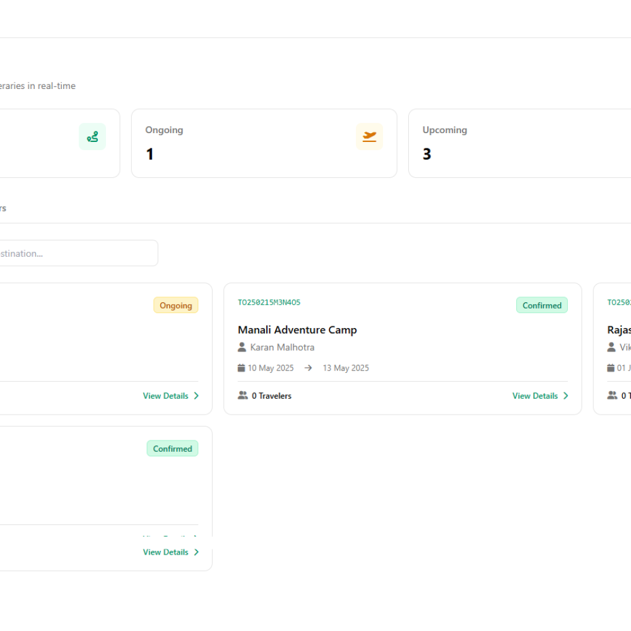Click the calendar icon in the Rajas trip card
Screen dimensions: 631x631
tap(611, 368)
